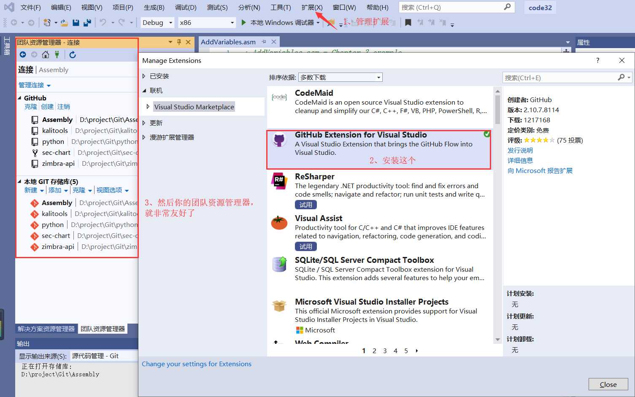Open the 视图选项 dropdown

(113, 190)
